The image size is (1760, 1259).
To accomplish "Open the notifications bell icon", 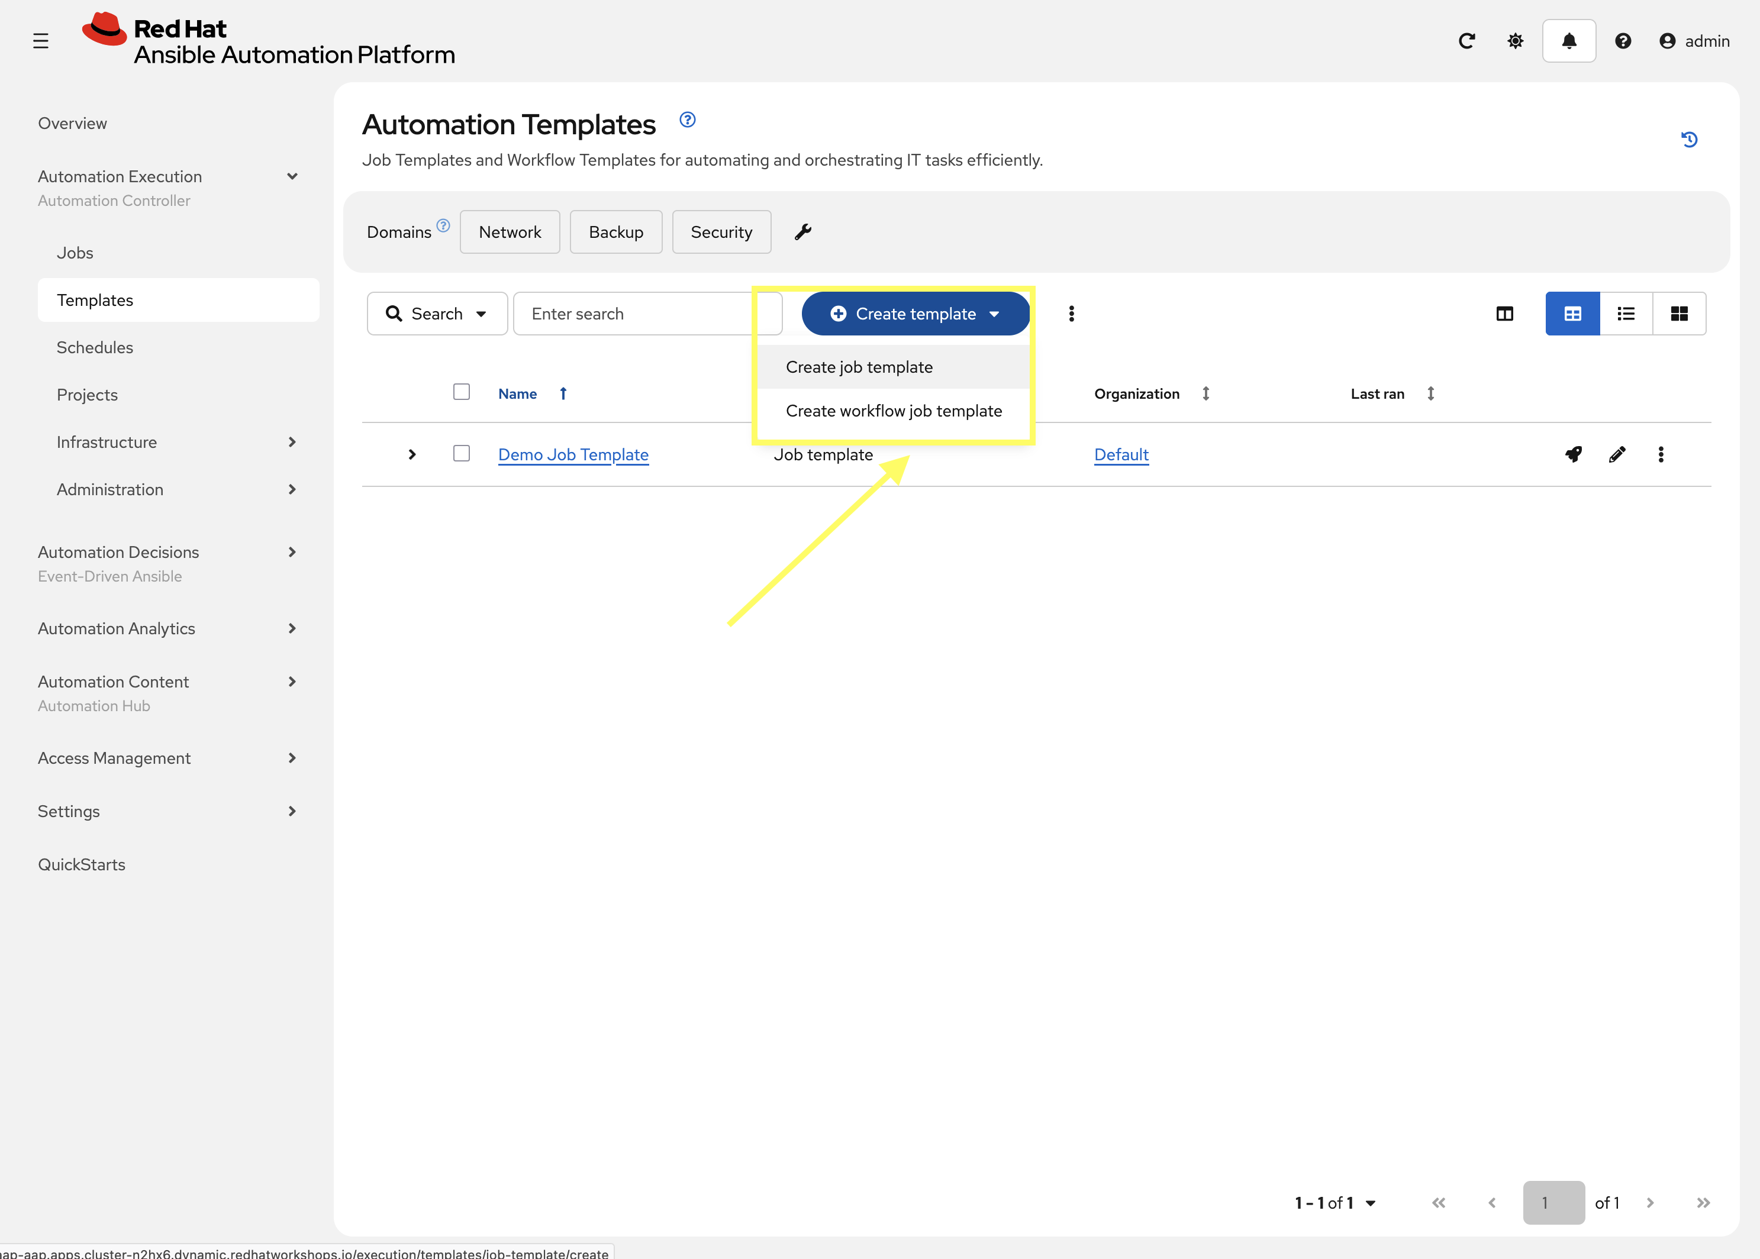I will click(1568, 40).
